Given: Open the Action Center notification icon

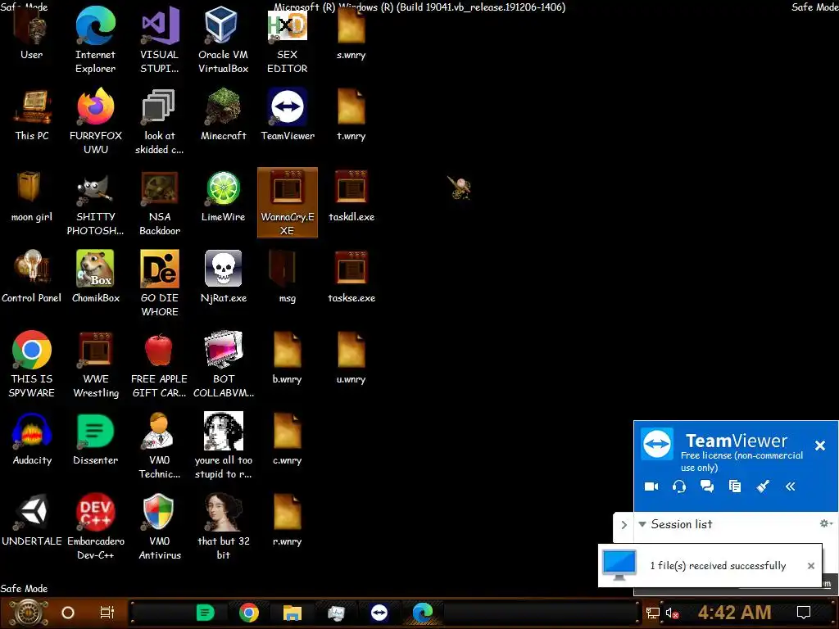Looking at the screenshot, I should click(x=804, y=613).
